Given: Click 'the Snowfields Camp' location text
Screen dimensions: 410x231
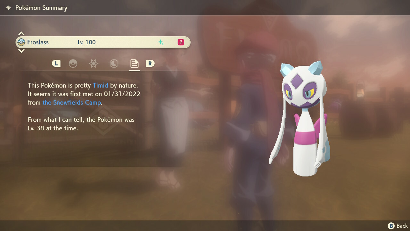Looking at the screenshot, I should (x=72, y=103).
